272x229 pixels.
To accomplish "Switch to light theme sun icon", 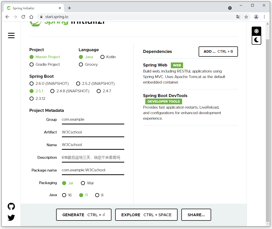I will [256, 31].
